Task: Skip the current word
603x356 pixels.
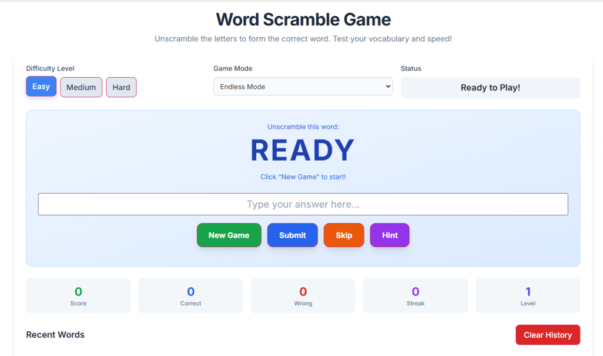Action: pyautogui.click(x=343, y=235)
